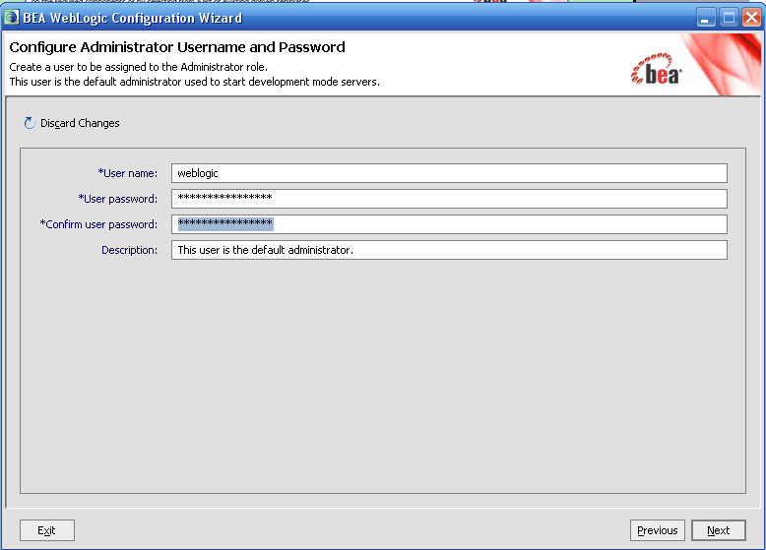Exit the configuration wizard
This screenshot has width=766, height=550.
47,530
